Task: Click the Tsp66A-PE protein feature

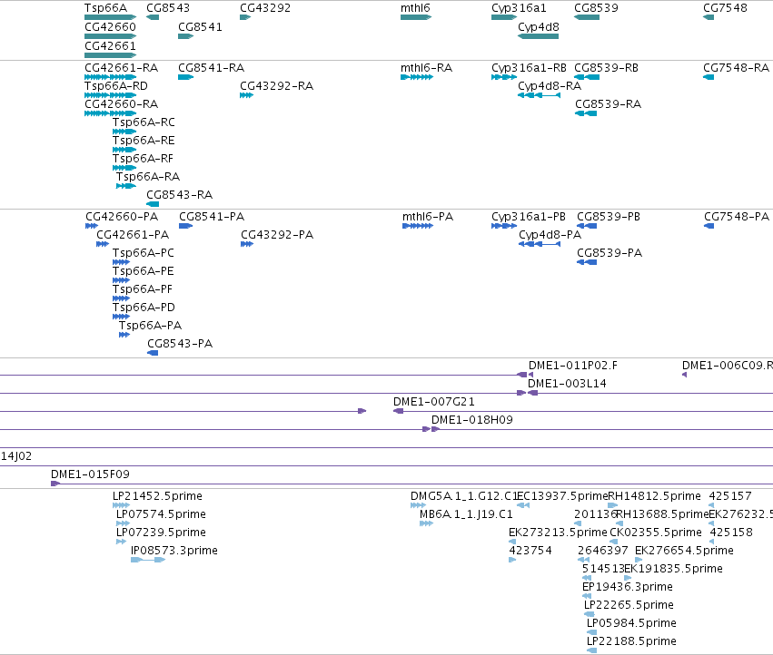Action: 122,280
